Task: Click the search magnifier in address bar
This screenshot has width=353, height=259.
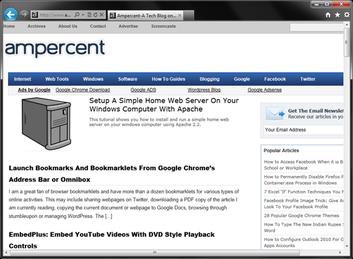Action: click(77, 15)
